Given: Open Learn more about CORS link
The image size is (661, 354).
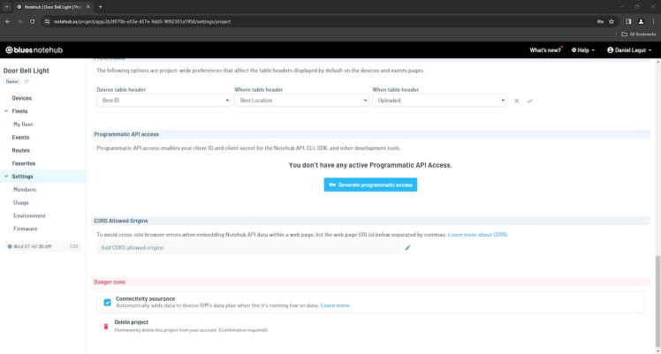Looking at the screenshot, I should pyautogui.click(x=477, y=235).
